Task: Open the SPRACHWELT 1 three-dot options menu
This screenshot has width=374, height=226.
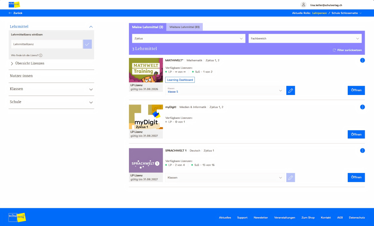Action: click(x=362, y=150)
